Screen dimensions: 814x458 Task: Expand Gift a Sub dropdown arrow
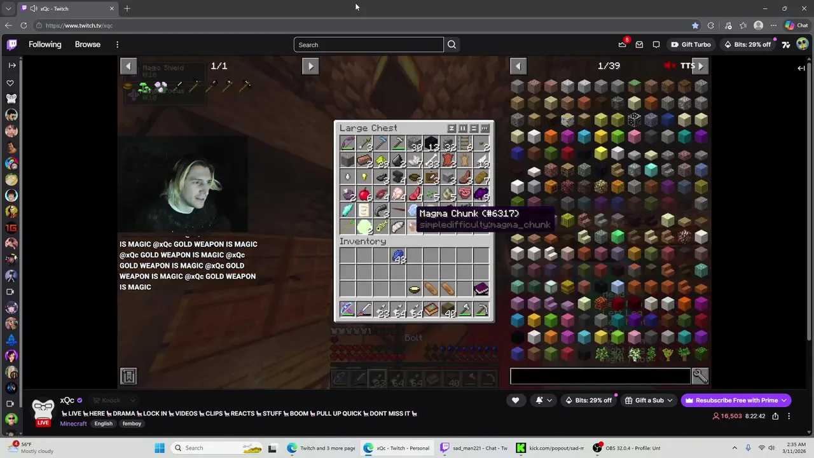(x=670, y=400)
